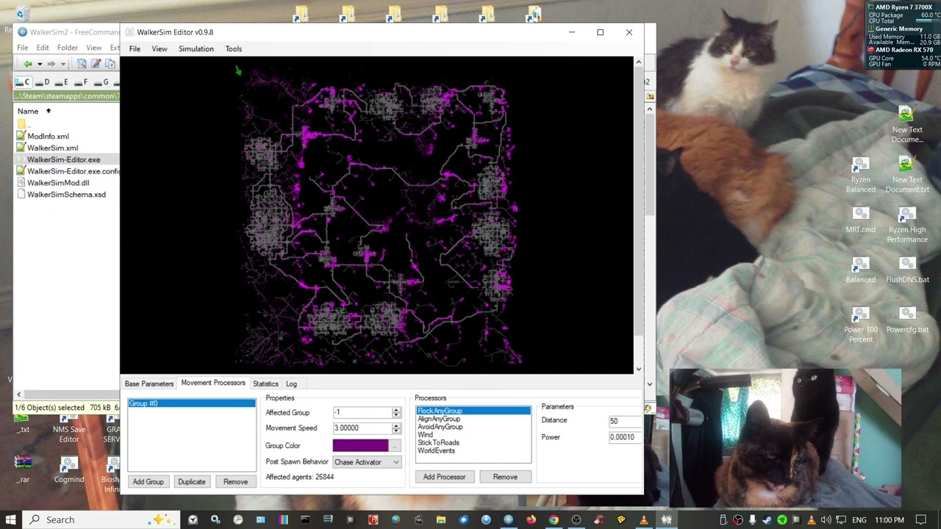Open the Group Color picker ellipsis button
The image size is (941, 529).
coord(395,445)
